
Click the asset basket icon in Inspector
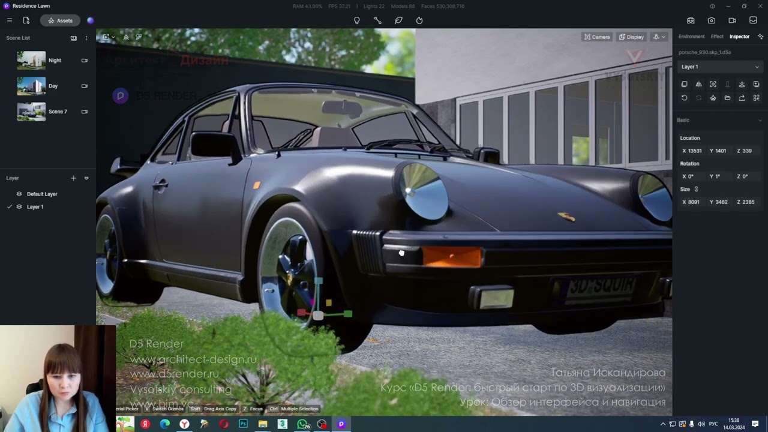(x=713, y=98)
